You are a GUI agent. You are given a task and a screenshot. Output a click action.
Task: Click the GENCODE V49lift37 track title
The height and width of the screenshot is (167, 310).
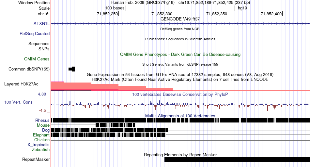point(180,19)
